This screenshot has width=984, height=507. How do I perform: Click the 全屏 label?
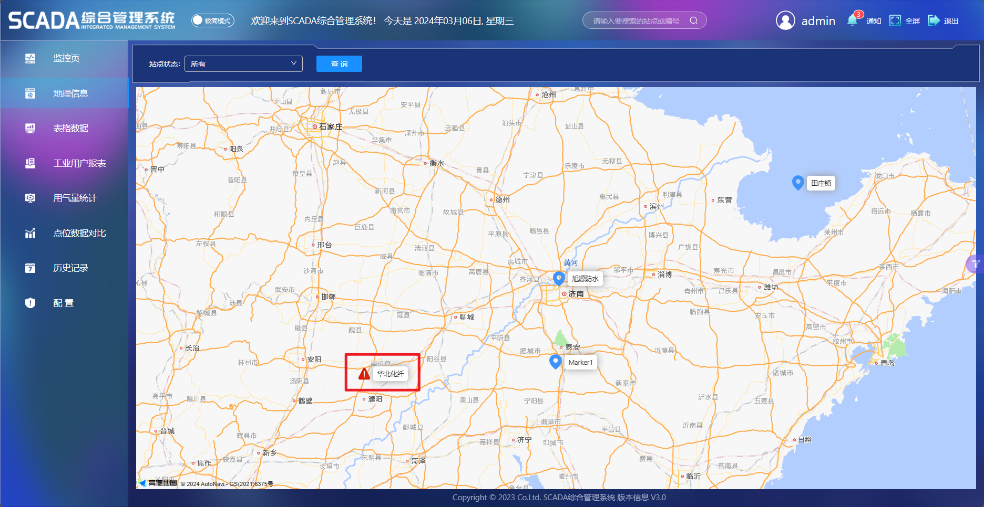pyautogui.click(x=913, y=21)
